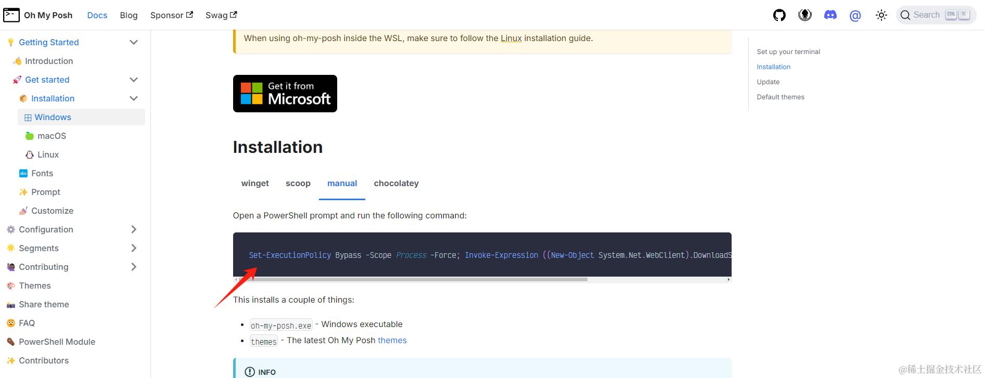Open the Discord server icon
The height and width of the screenshot is (378, 985).
pos(830,15)
